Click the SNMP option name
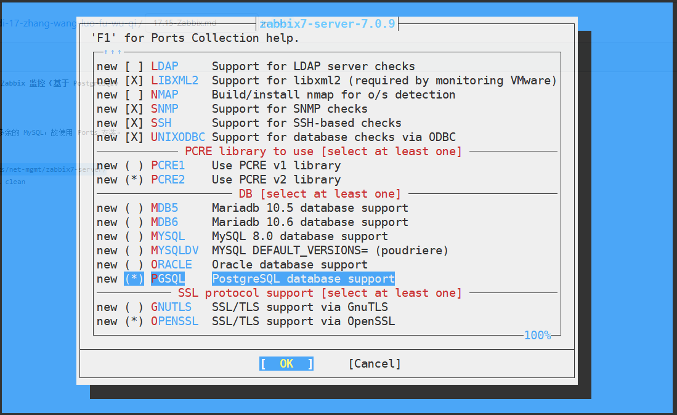 [x=164, y=109]
